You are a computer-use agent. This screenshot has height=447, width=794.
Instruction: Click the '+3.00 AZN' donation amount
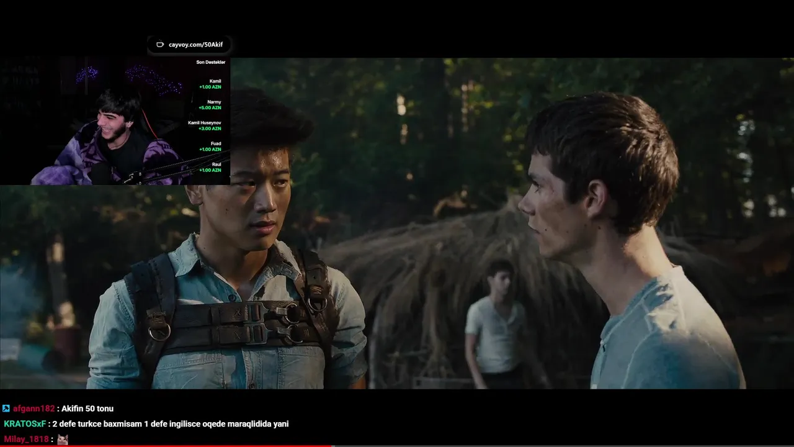pos(210,129)
